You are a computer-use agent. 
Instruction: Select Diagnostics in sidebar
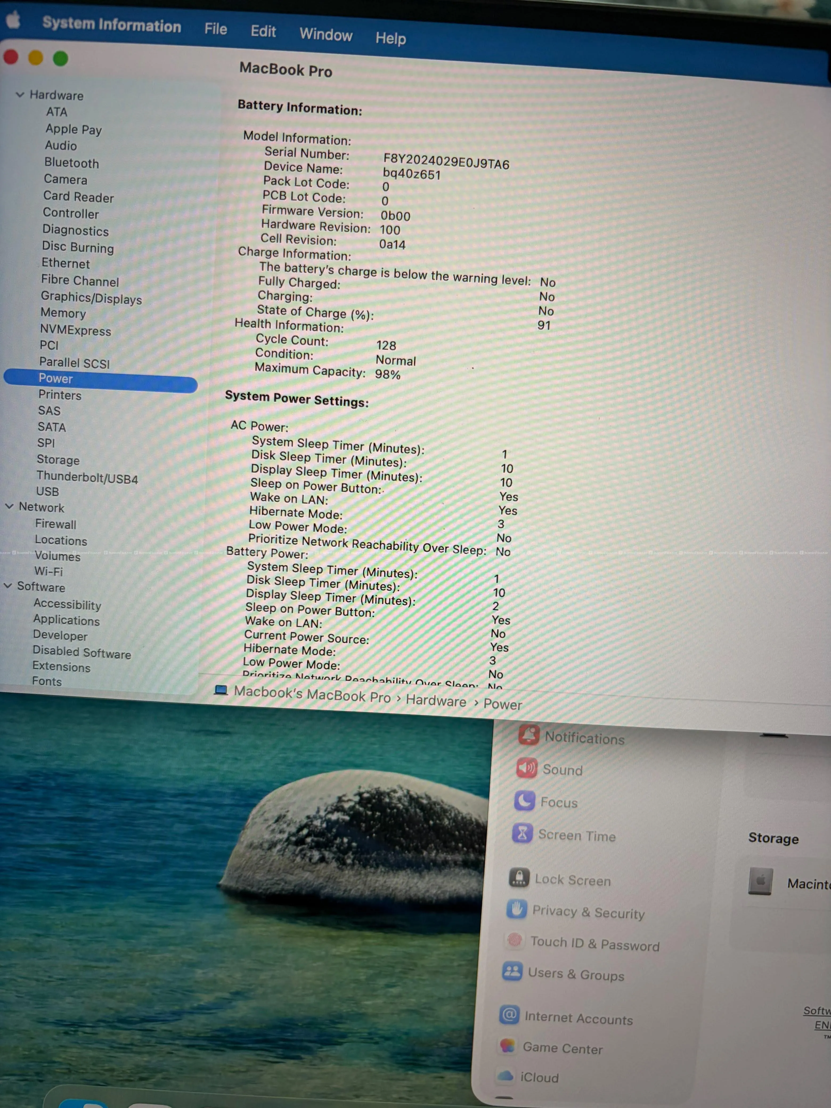[x=76, y=230]
